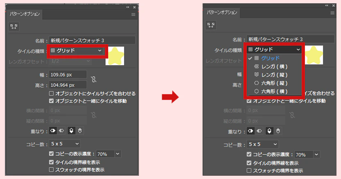The height and width of the screenshot is (179, 341).
Task: Collapse left panel with double-arrow icon
Action: tap(127, 7)
